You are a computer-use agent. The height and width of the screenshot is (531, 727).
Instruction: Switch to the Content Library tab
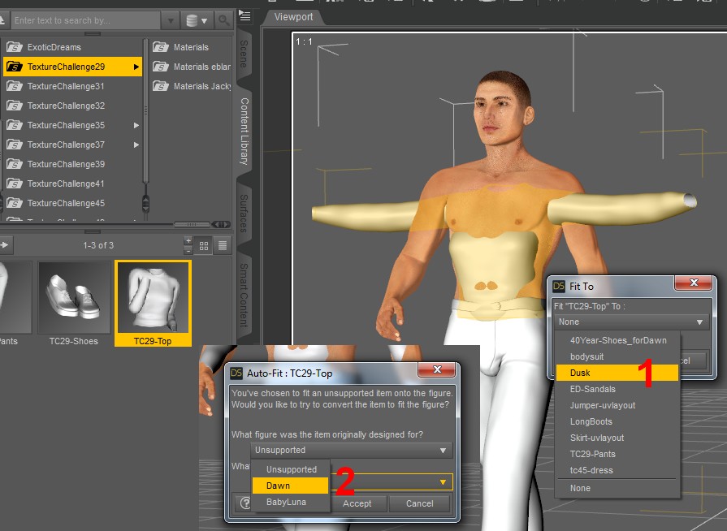point(244,132)
